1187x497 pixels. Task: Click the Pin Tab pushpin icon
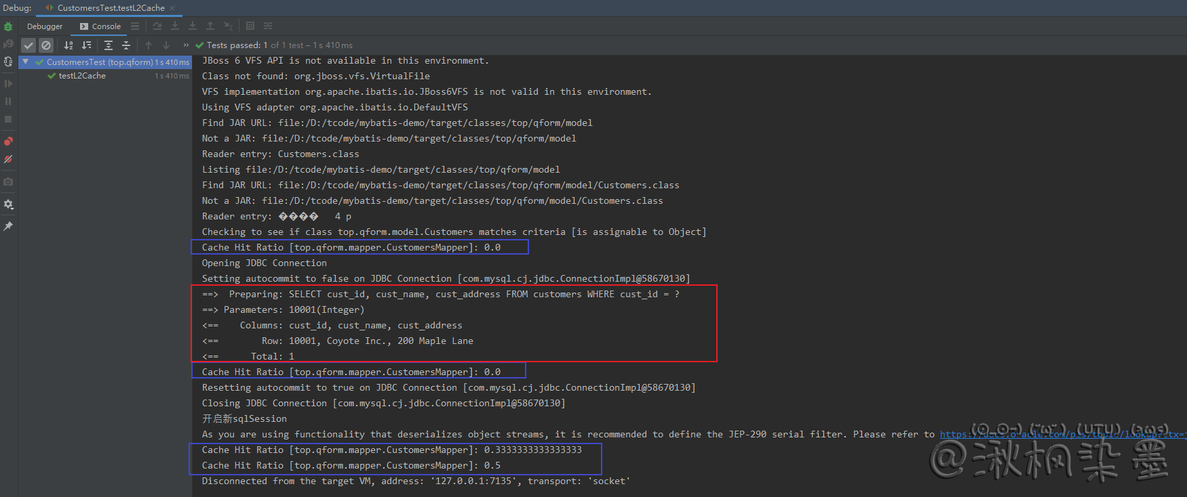click(8, 226)
